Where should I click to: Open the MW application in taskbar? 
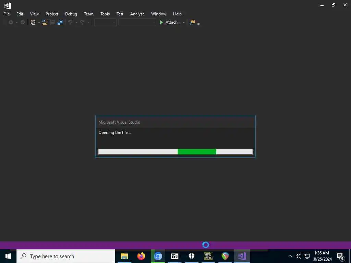pyautogui.click(x=208, y=256)
